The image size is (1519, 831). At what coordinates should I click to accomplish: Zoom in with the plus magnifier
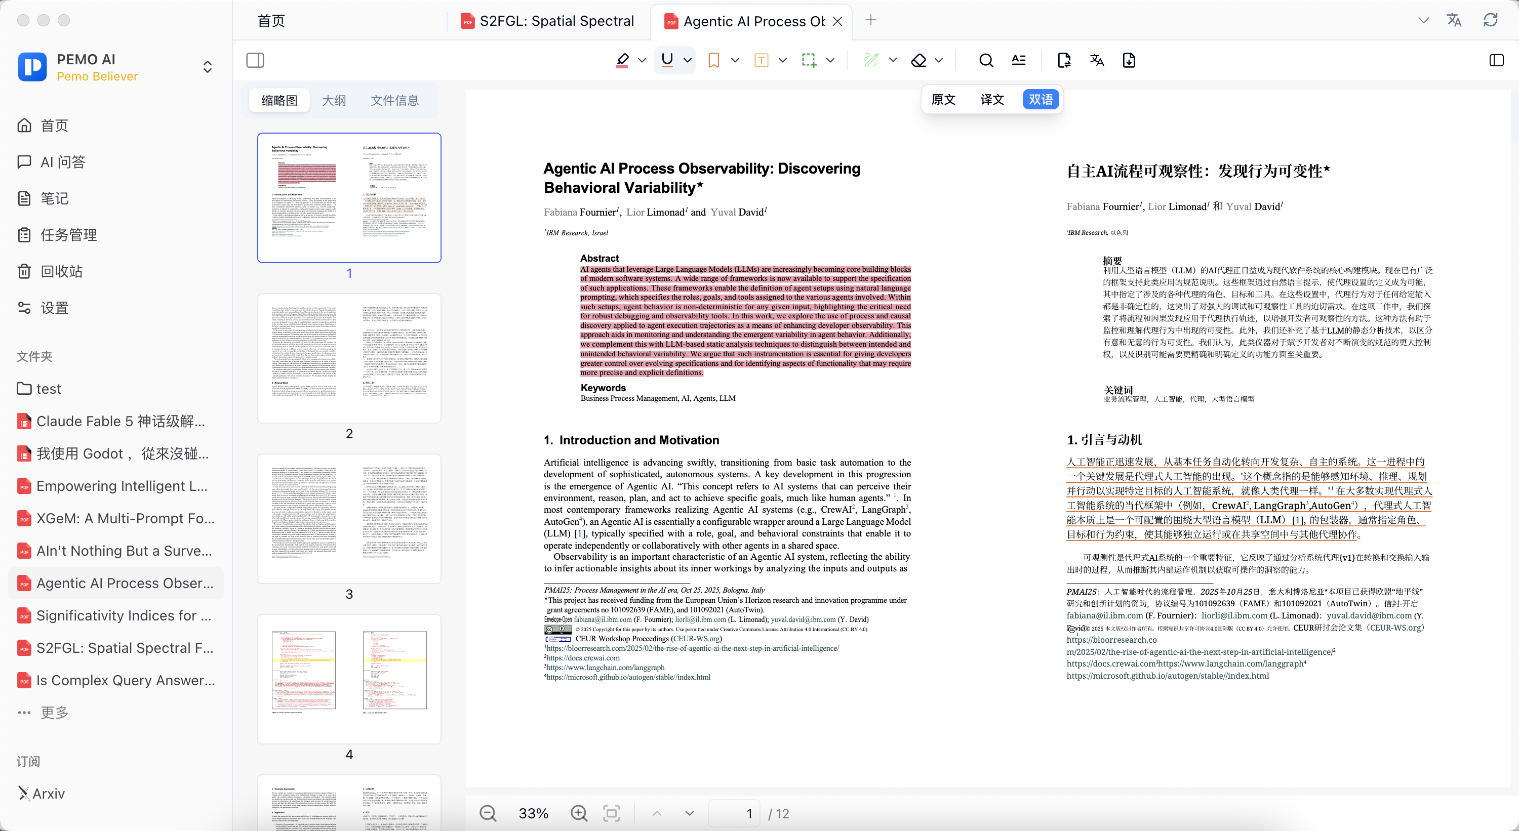click(x=579, y=813)
